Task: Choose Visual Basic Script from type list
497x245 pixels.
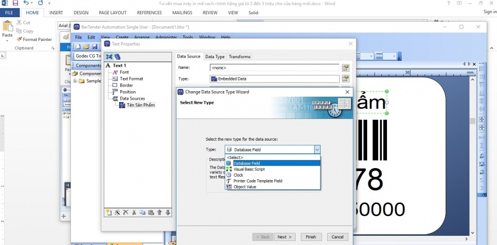Action: (273, 169)
